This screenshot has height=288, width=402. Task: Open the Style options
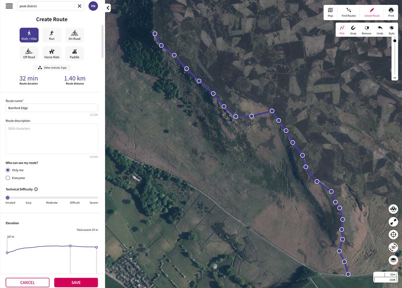[x=391, y=30]
